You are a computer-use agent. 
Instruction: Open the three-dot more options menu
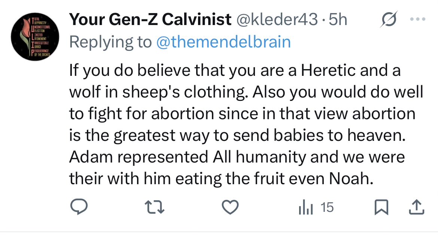click(418, 20)
